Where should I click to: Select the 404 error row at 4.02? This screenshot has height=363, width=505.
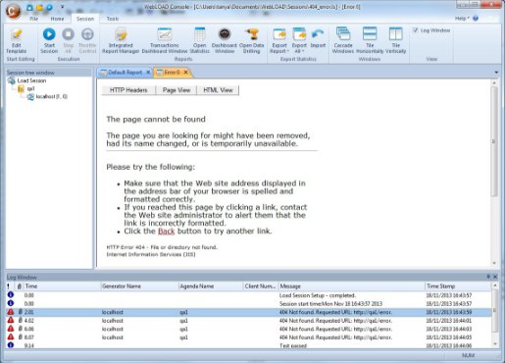248,321
